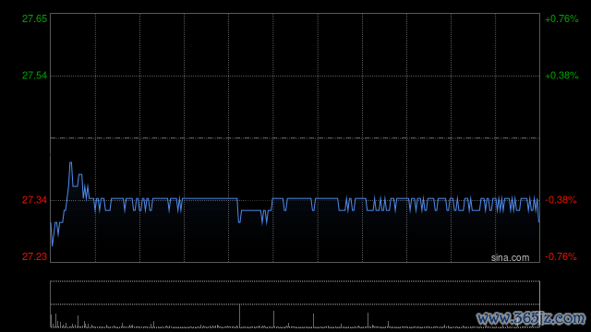Open the sina.com watermark link
Screen dimensions: 591x332
pos(510,258)
